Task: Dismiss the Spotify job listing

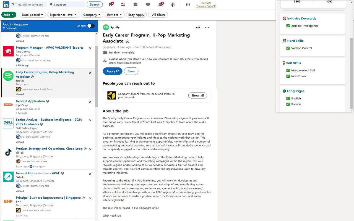Action: point(90,73)
